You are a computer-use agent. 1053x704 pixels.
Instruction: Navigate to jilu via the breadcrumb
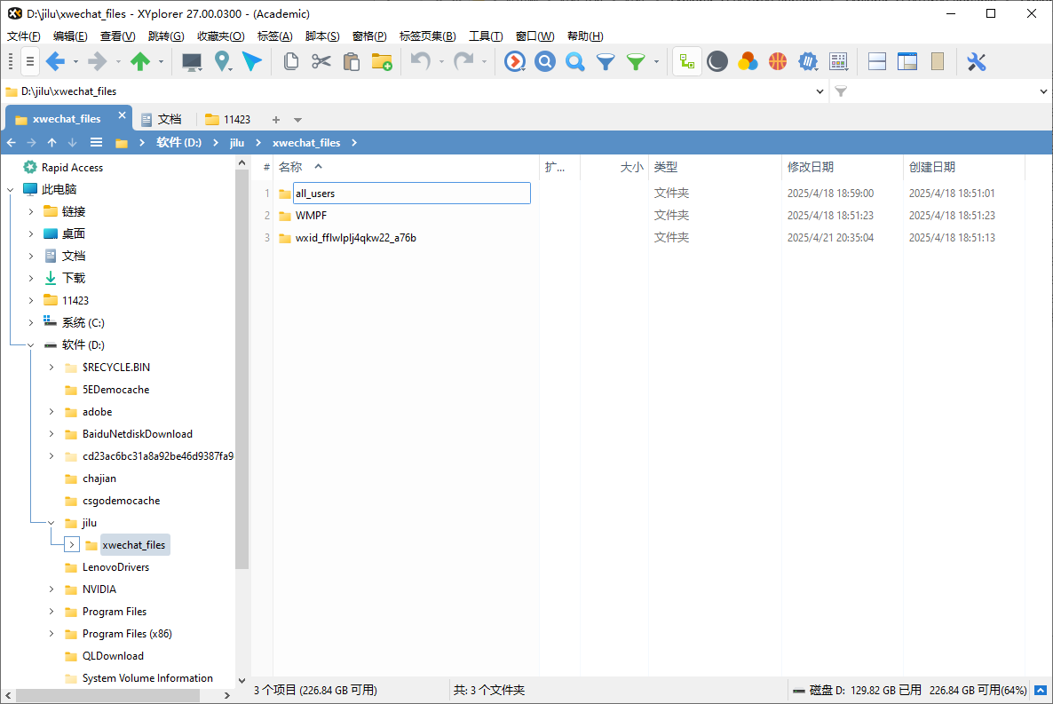[237, 142]
